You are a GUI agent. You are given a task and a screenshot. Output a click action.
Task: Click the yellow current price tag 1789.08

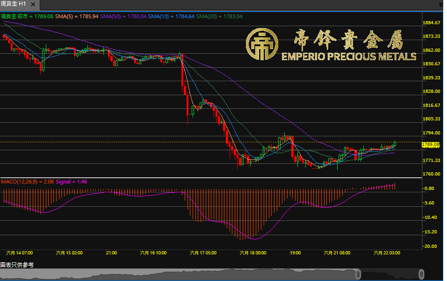430,145
